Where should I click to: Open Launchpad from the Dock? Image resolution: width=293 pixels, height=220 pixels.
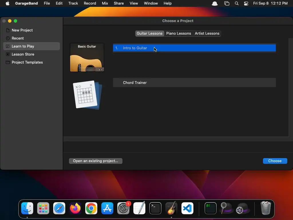[x=43, y=208]
